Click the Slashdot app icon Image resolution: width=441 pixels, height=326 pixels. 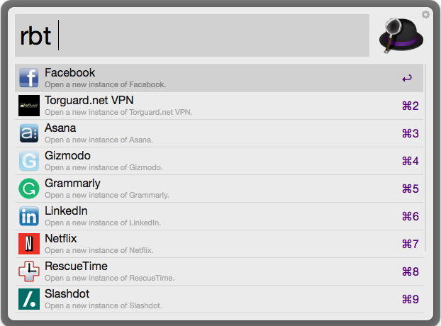[29, 299]
